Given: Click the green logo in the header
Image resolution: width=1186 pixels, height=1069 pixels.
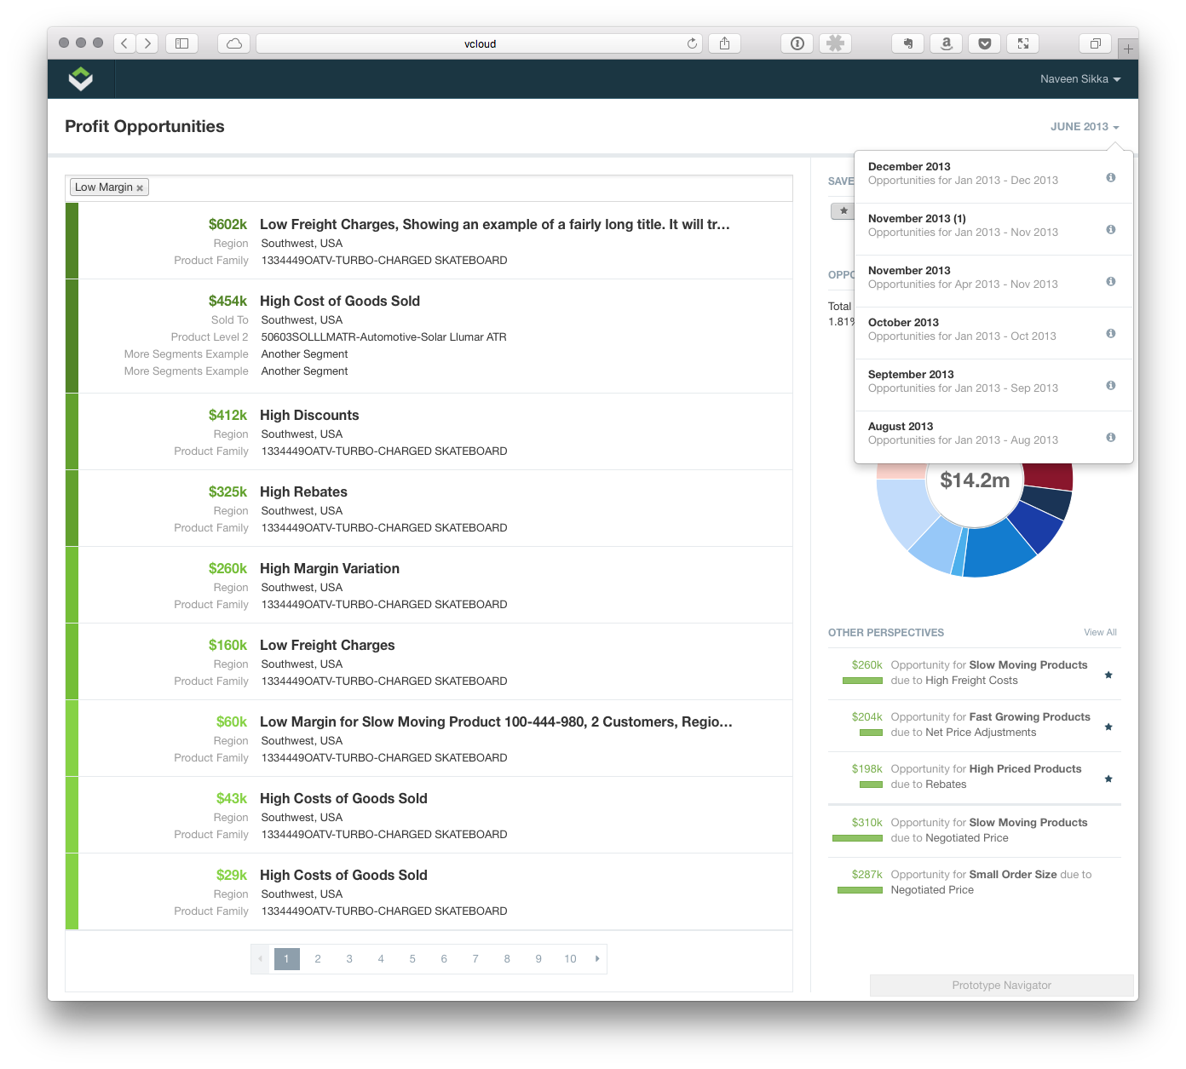Looking at the screenshot, I should click(80, 79).
